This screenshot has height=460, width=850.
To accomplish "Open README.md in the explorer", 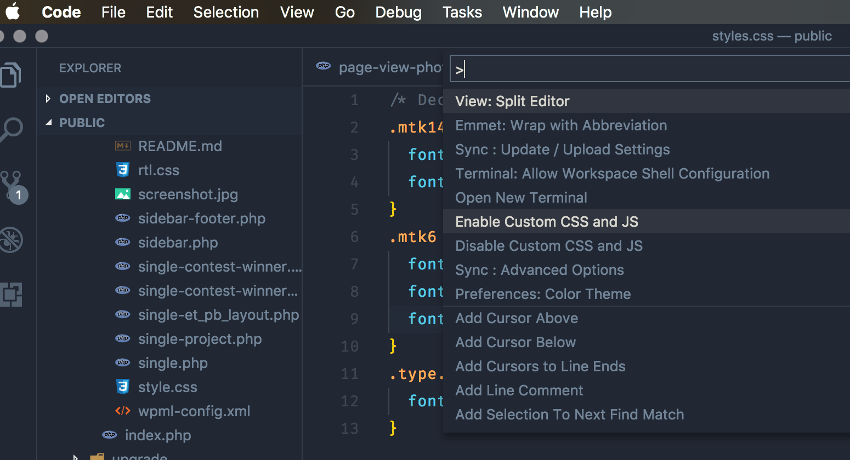I will [x=180, y=146].
